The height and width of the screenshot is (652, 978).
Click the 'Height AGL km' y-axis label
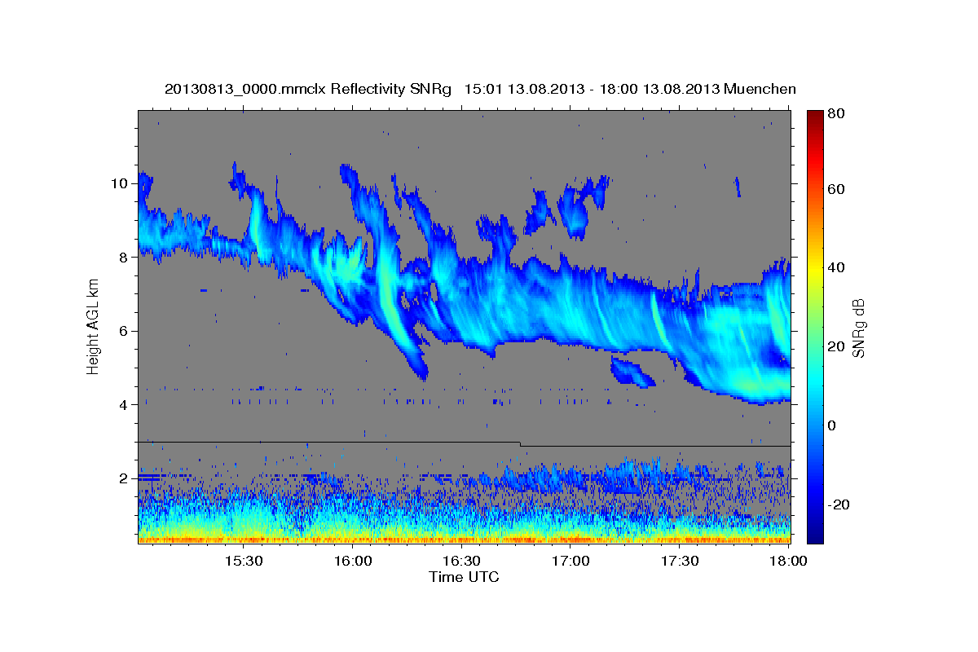pyautogui.click(x=93, y=328)
